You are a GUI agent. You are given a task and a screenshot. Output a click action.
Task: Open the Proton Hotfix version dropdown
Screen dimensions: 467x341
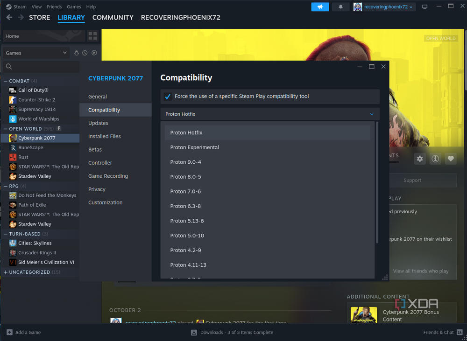point(270,114)
